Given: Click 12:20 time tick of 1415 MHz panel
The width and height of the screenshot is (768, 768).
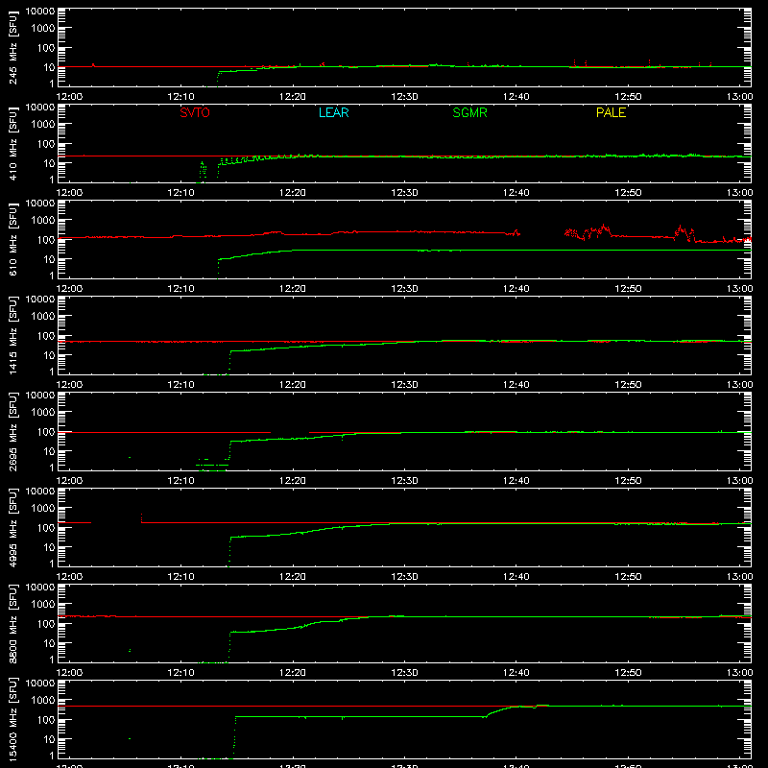Looking at the screenshot, I should [293, 385].
